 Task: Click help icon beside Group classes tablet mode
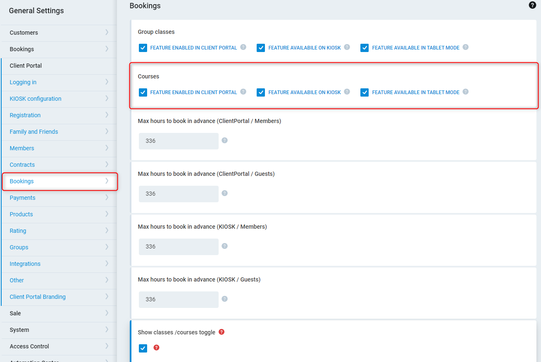pos(465,47)
